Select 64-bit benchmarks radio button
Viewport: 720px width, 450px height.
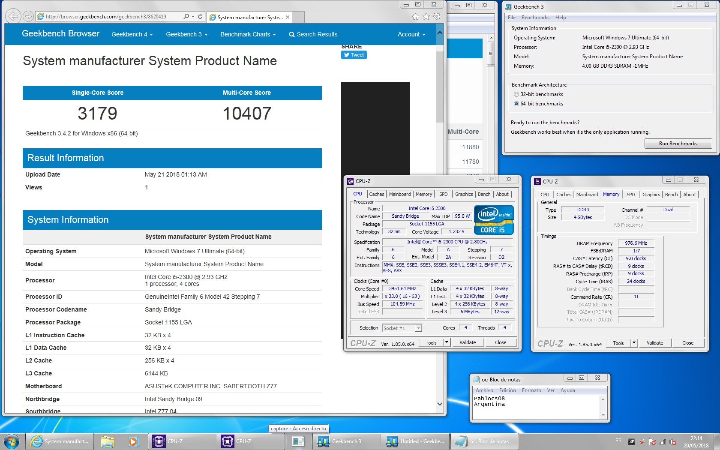coord(516,104)
